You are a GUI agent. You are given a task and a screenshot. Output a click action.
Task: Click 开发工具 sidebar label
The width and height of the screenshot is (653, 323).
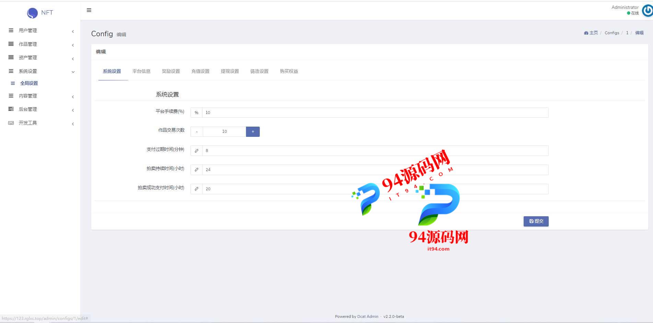coord(28,123)
